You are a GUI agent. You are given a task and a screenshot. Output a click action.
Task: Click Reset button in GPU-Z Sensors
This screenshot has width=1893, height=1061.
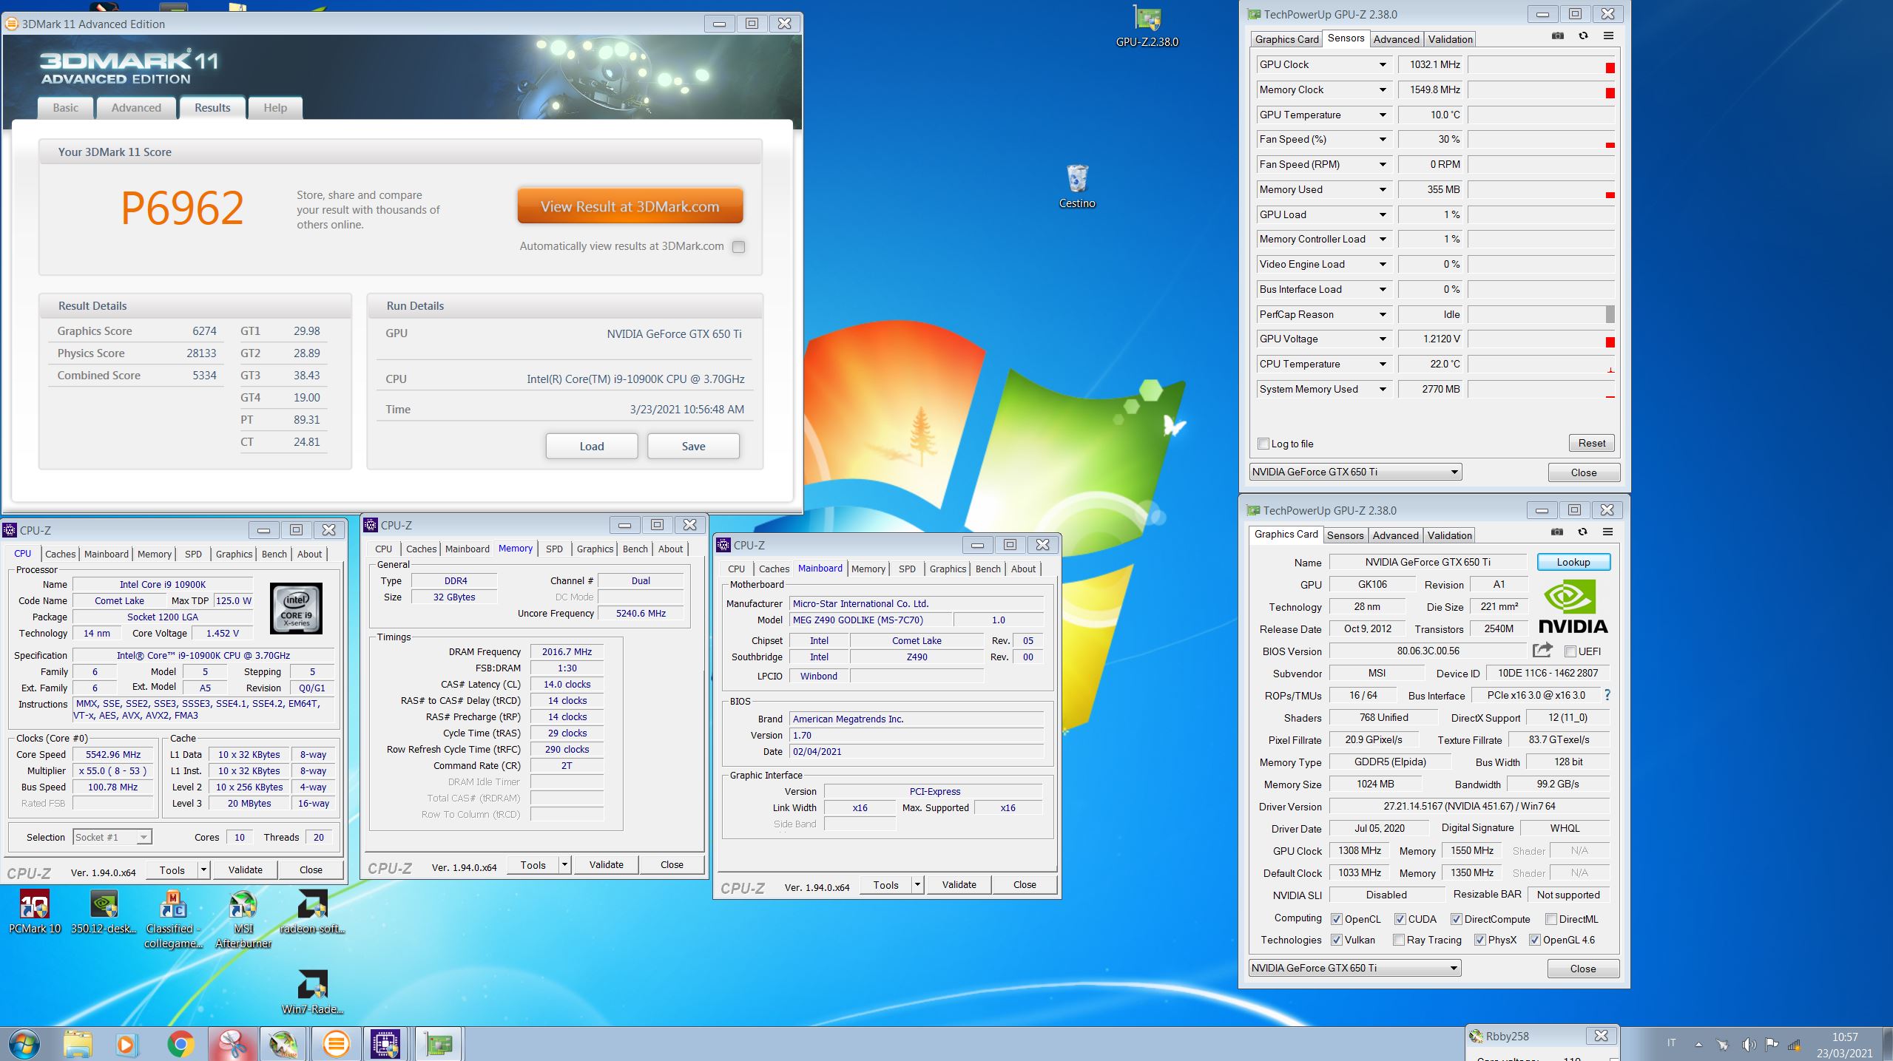1591,443
